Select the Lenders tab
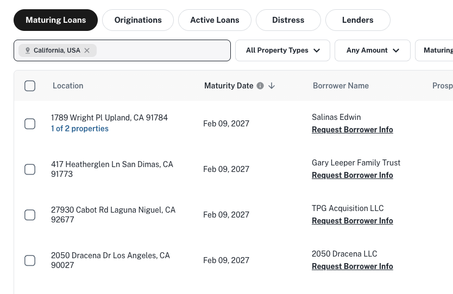This screenshot has height=294, width=453. click(357, 20)
